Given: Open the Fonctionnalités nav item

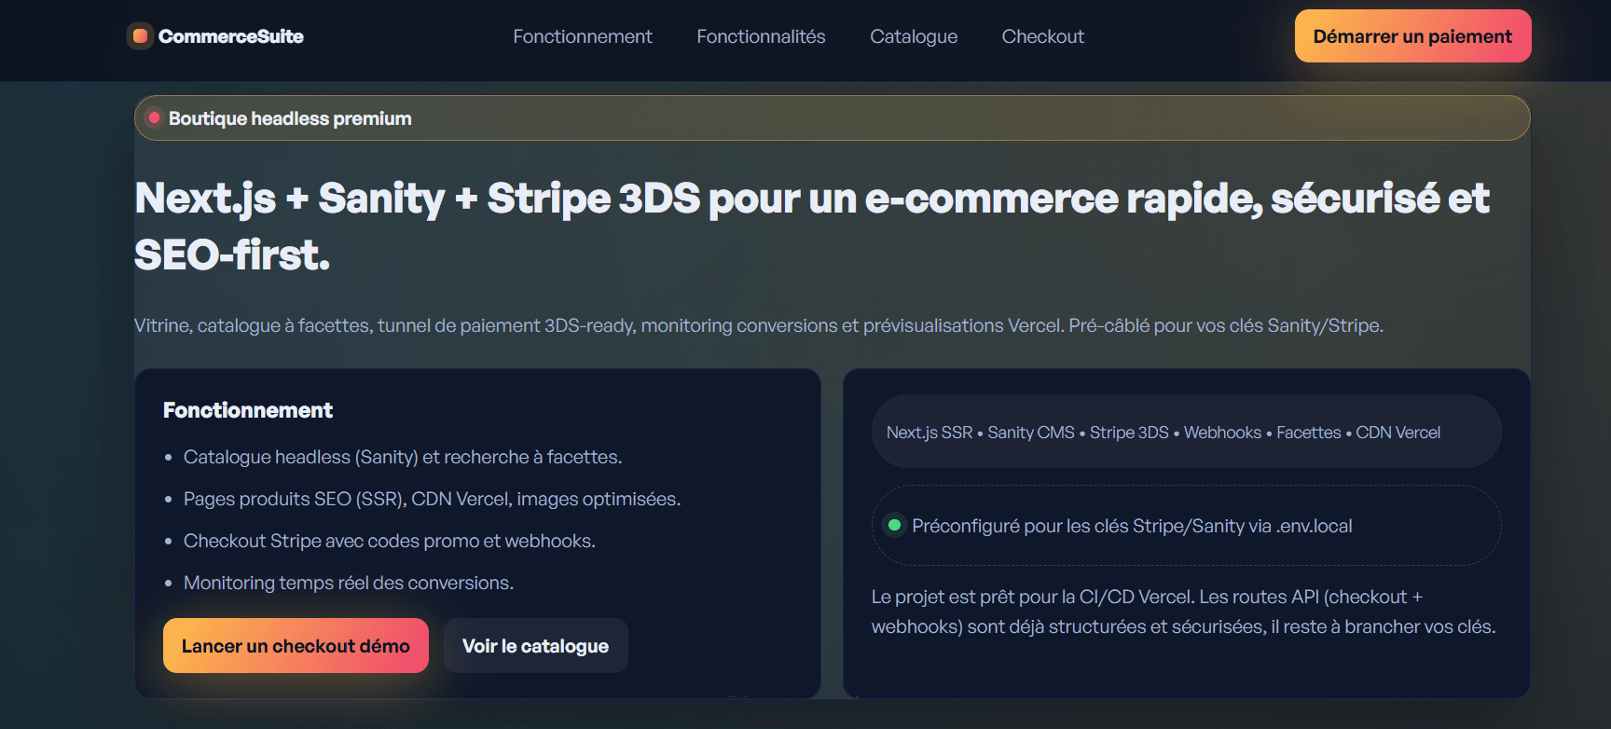Looking at the screenshot, I should click(x=761, y=36).
